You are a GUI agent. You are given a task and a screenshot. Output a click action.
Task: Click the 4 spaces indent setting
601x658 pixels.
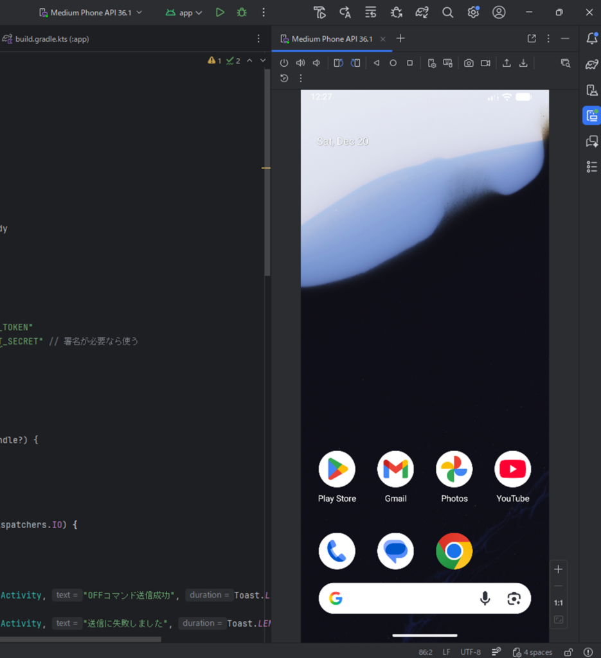(532, 652)
